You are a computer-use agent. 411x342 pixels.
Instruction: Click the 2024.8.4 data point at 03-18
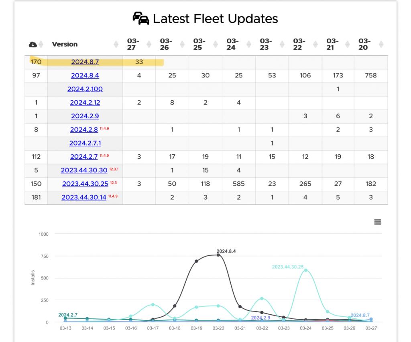[x=175, y=306]
